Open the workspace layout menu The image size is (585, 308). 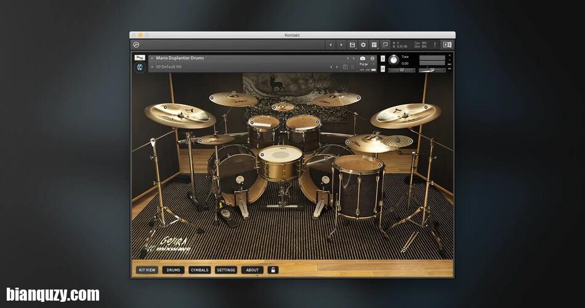pyautogui.click(x=374, y=45)
